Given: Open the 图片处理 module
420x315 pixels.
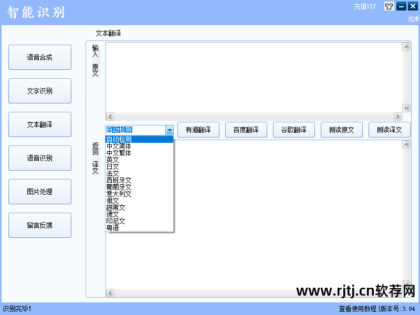Looking at the screenshot, I should tap(40, 192).
